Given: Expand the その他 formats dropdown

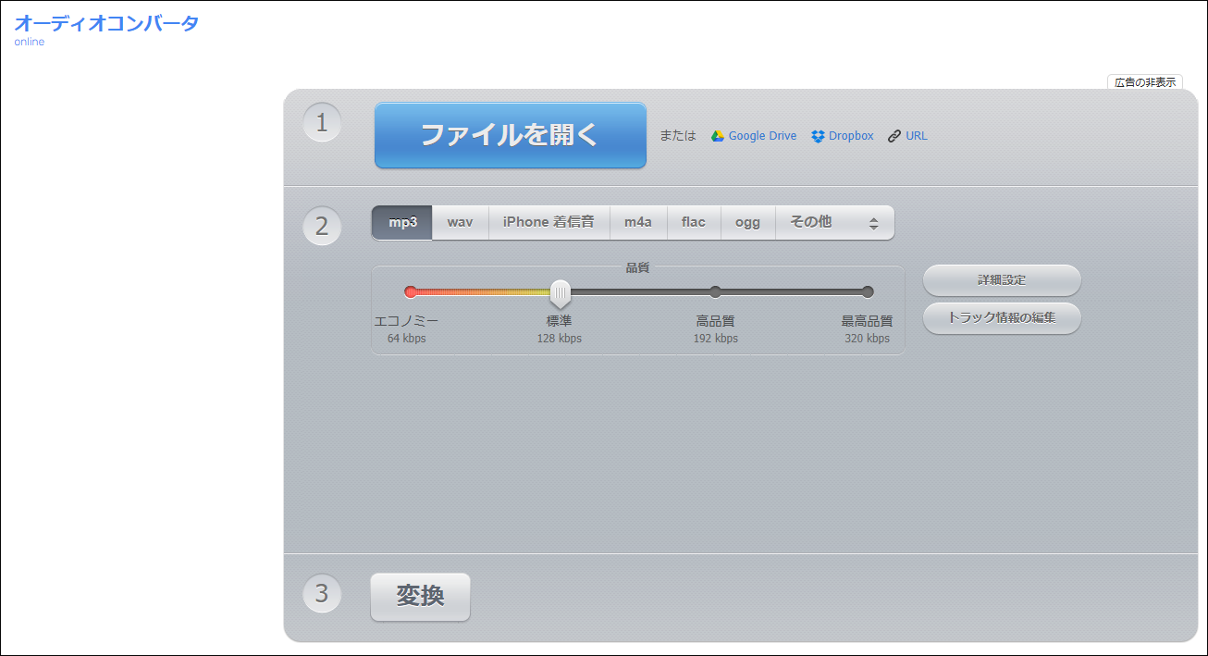Looking at the screenshot, I should coord(834,222).
